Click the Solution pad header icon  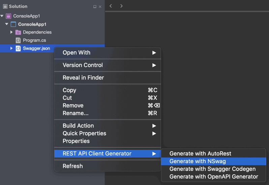(x=5, y=6)
